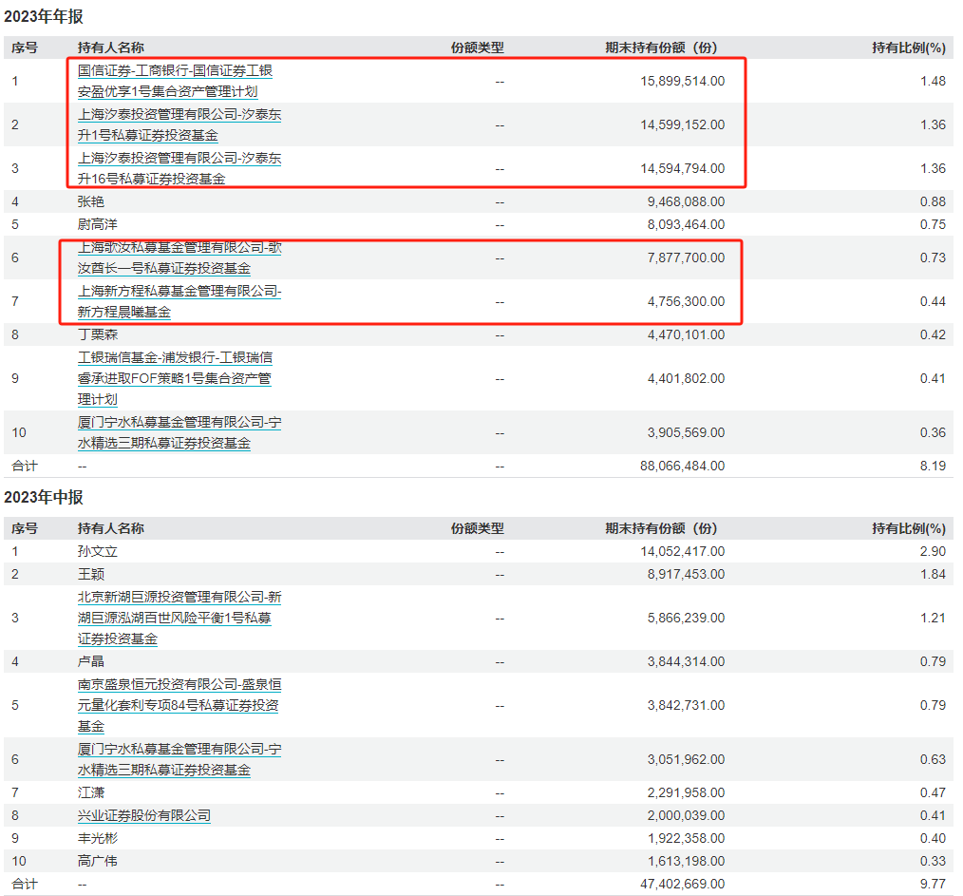Viewport: 963px width, 896px height.
Task: Click 份额类型 header in 2023年年报 table
Action: point(477,48)
